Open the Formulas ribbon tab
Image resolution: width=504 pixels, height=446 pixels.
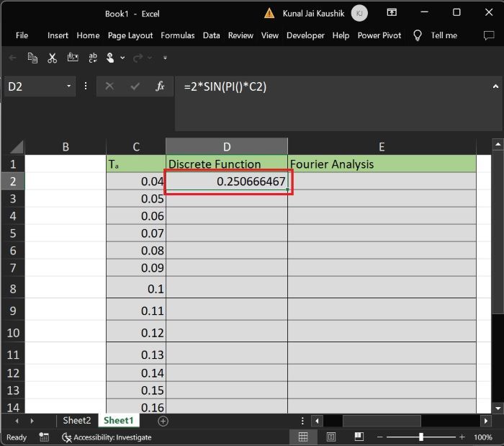(177, 35)
